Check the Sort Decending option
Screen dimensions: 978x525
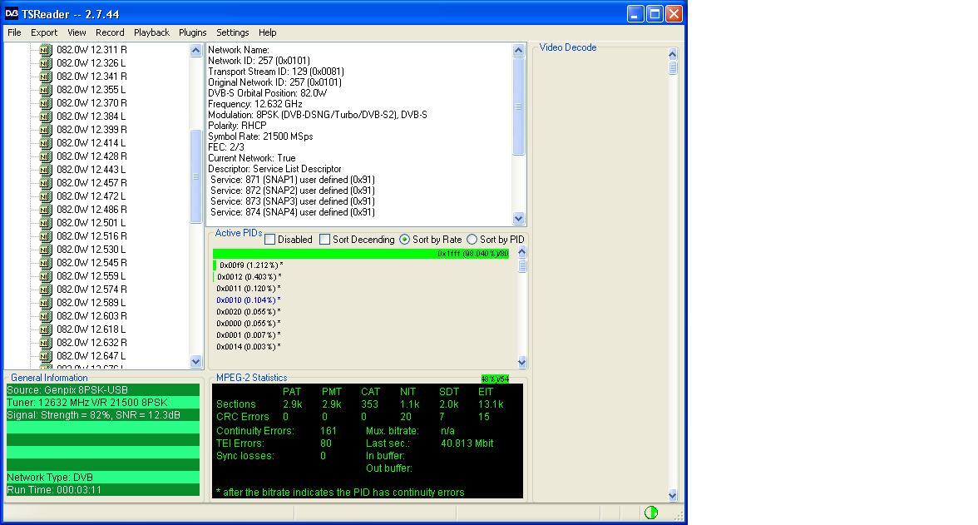coord(324,239)
